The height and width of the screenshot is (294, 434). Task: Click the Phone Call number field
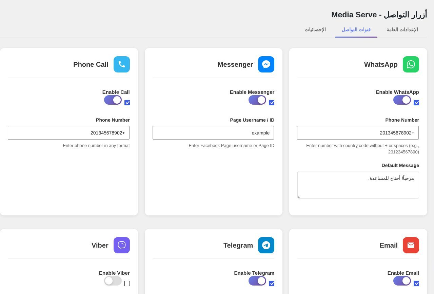point(68,133)
